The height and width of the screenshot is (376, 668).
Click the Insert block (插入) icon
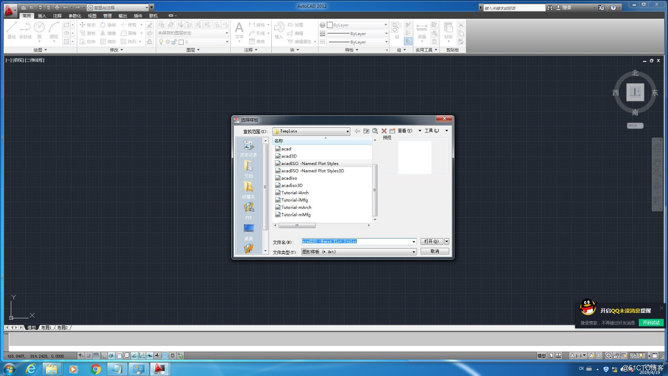point(279,30)
